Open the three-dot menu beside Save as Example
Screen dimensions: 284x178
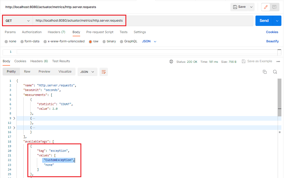[x=278, y=61]
